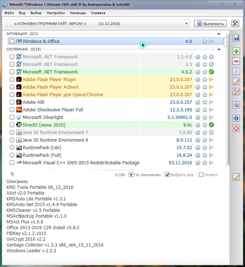Click play arrow for Microsoft Silverlight
The image size is (245, 267).
point(211,117)
